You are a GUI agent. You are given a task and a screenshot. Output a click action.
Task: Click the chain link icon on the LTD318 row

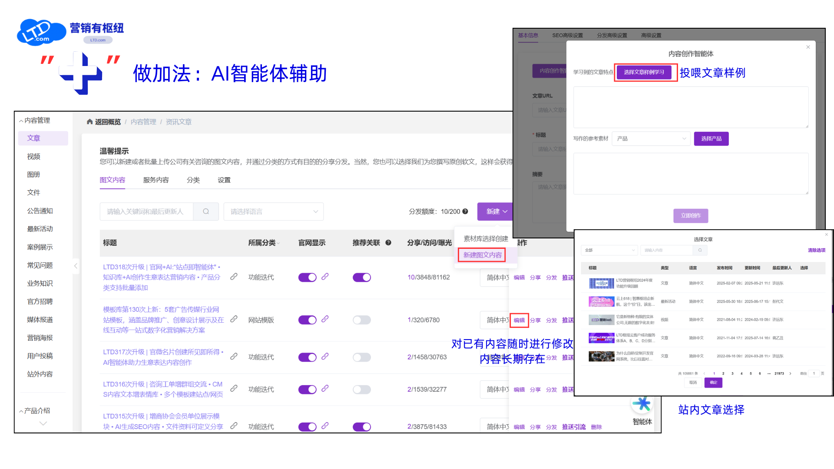pos(234,277)
